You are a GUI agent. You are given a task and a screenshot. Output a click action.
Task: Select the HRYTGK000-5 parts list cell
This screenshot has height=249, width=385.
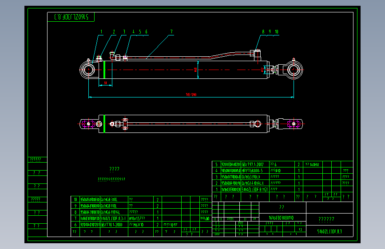tap(255, 171)
